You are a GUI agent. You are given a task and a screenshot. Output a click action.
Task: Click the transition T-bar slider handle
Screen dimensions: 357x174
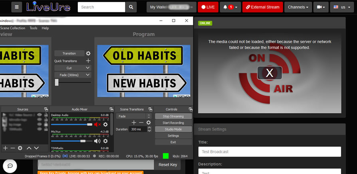[x=57, y=82]
